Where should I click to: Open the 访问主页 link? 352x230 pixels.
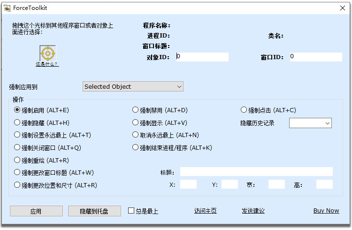tap(206, 211)
